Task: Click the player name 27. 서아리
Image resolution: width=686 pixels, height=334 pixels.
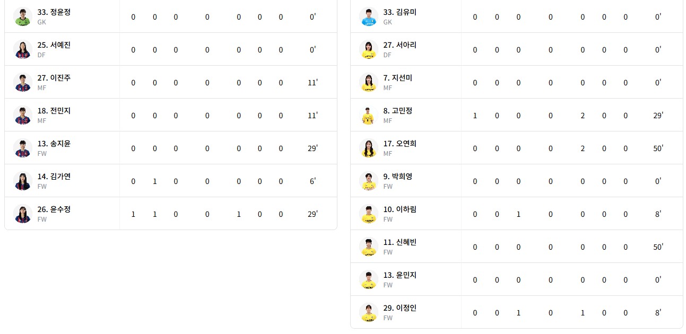Action: coord(400,45)
